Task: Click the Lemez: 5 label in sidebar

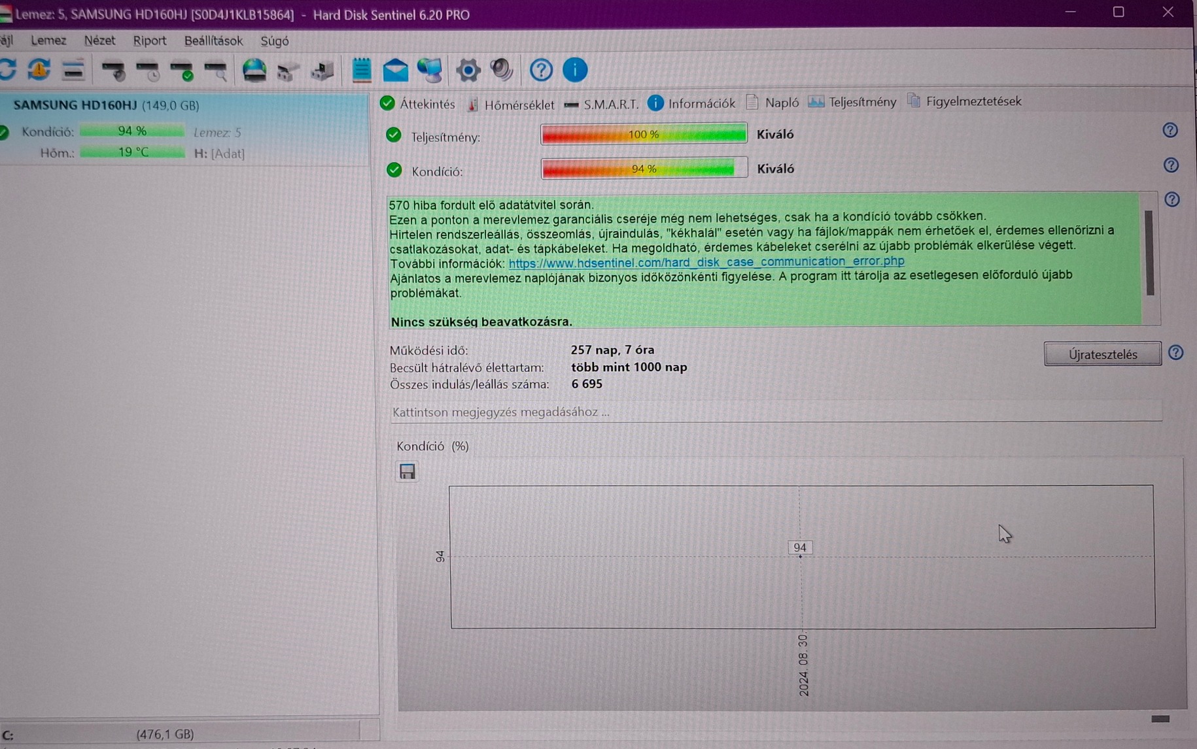Action: [x=217, y=132]
